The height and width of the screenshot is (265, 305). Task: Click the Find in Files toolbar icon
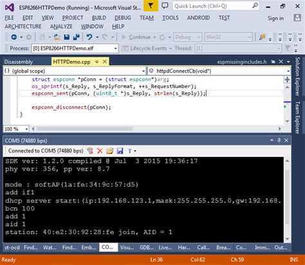pyautogui.click(x=263, y=37)
